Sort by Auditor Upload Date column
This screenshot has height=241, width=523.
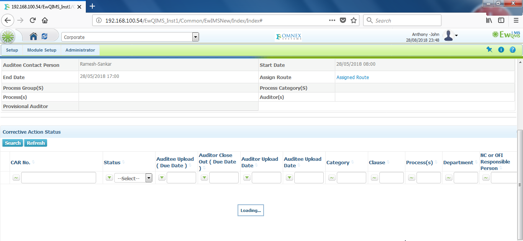[x=260, y=162]
